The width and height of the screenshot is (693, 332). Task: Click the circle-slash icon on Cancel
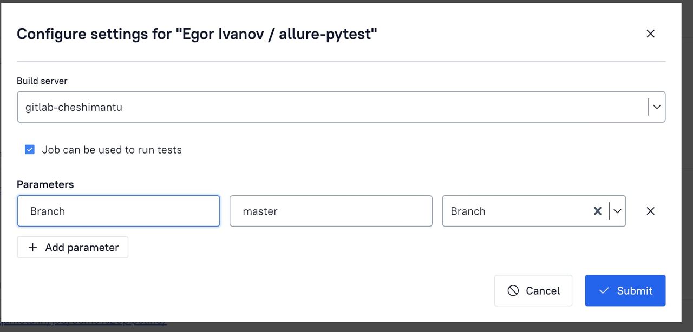tap(513, 291)
